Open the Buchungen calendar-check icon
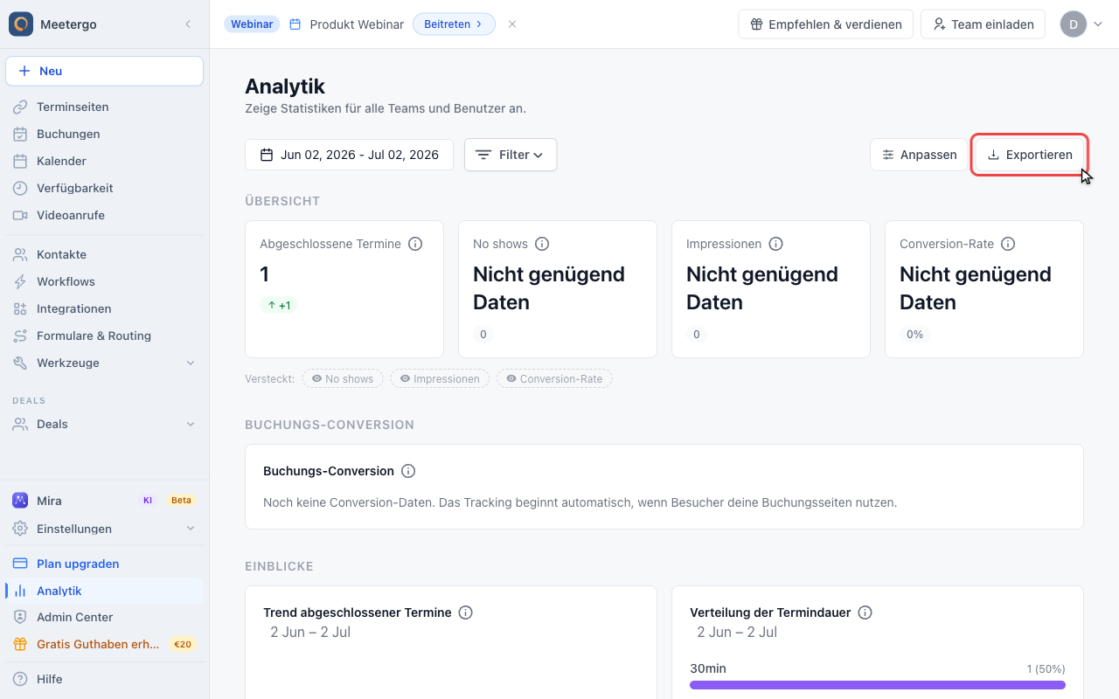Screen dimensions: 1119x699 [x=20, y=134]
